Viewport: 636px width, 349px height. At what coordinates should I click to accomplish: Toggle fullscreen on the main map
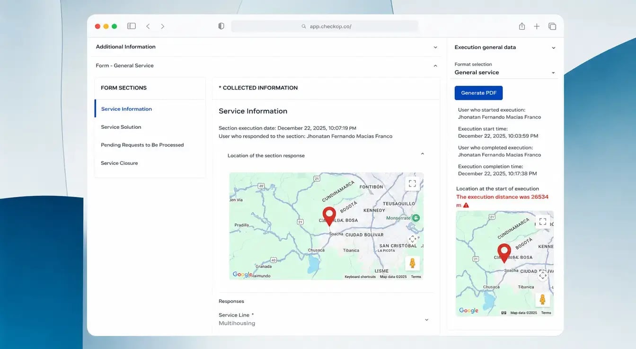coord(412,183)
